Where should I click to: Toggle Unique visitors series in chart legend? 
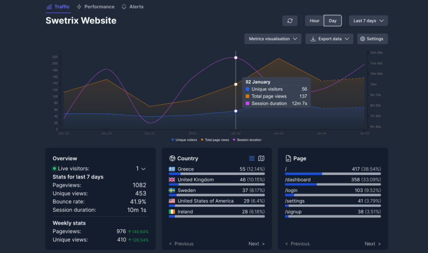coord(184,140)
